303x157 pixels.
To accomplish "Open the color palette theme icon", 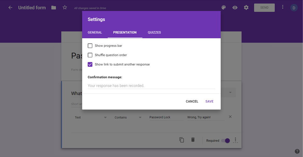I will pos(223,8).
